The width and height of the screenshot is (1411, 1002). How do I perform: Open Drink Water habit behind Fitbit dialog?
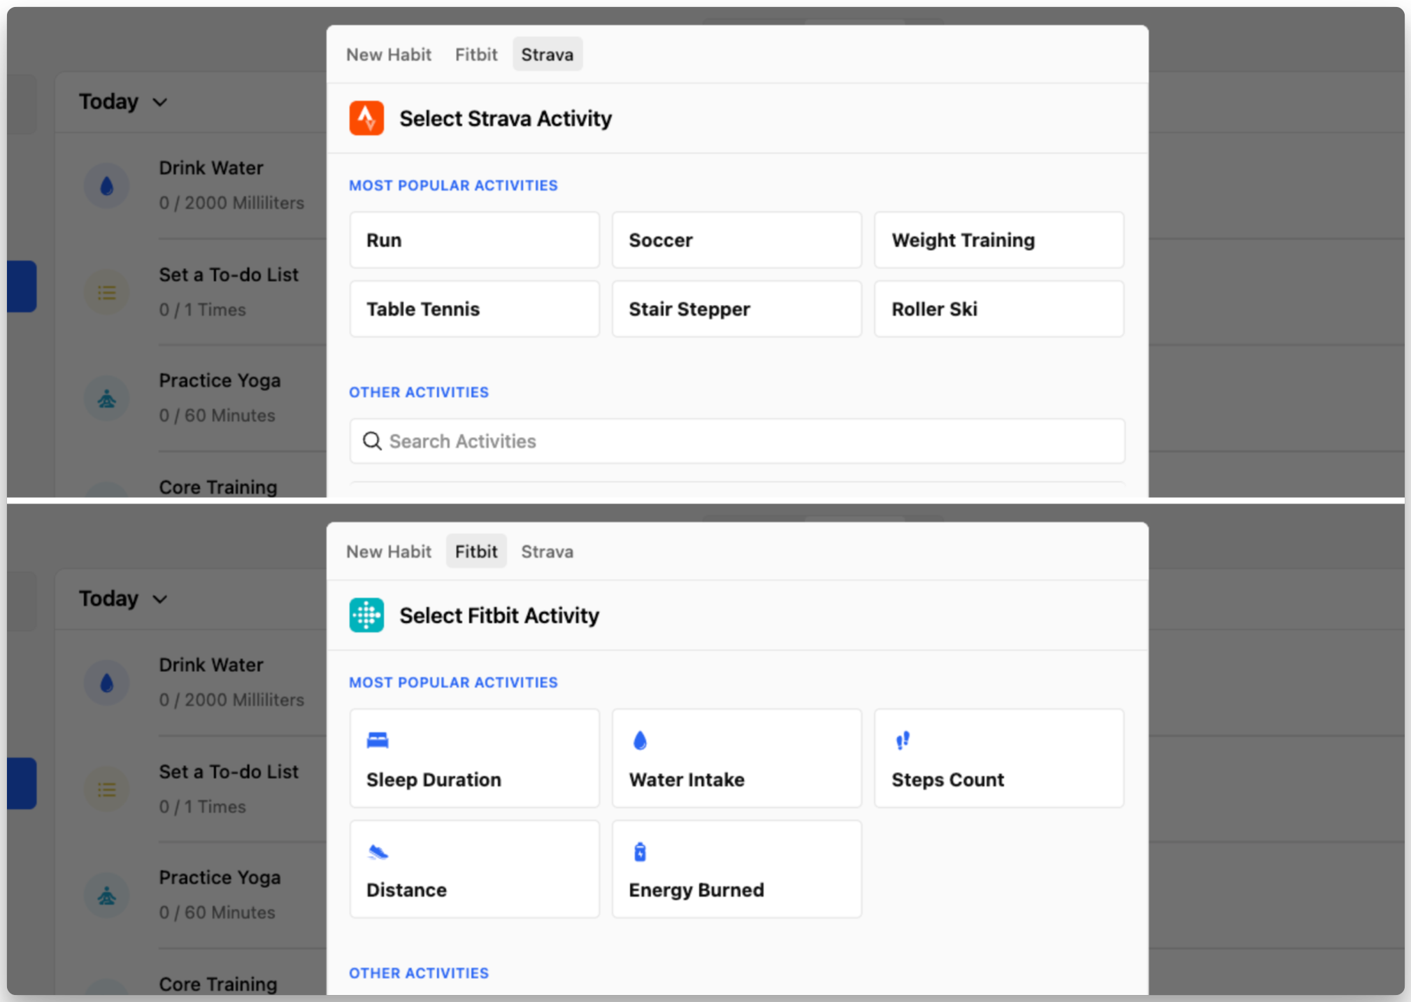211,665
